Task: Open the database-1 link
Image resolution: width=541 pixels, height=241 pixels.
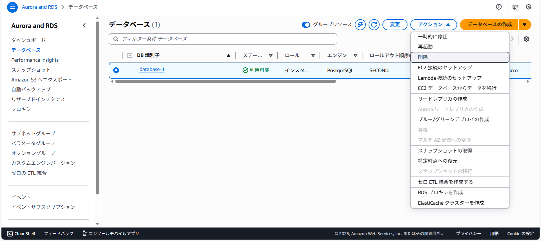Action: 152,70
